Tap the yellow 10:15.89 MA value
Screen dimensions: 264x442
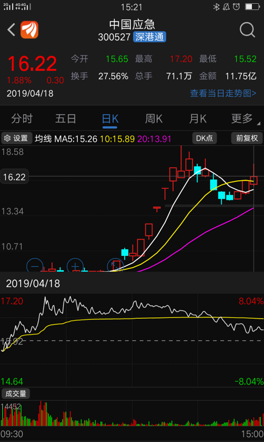(x=117, y=139)
